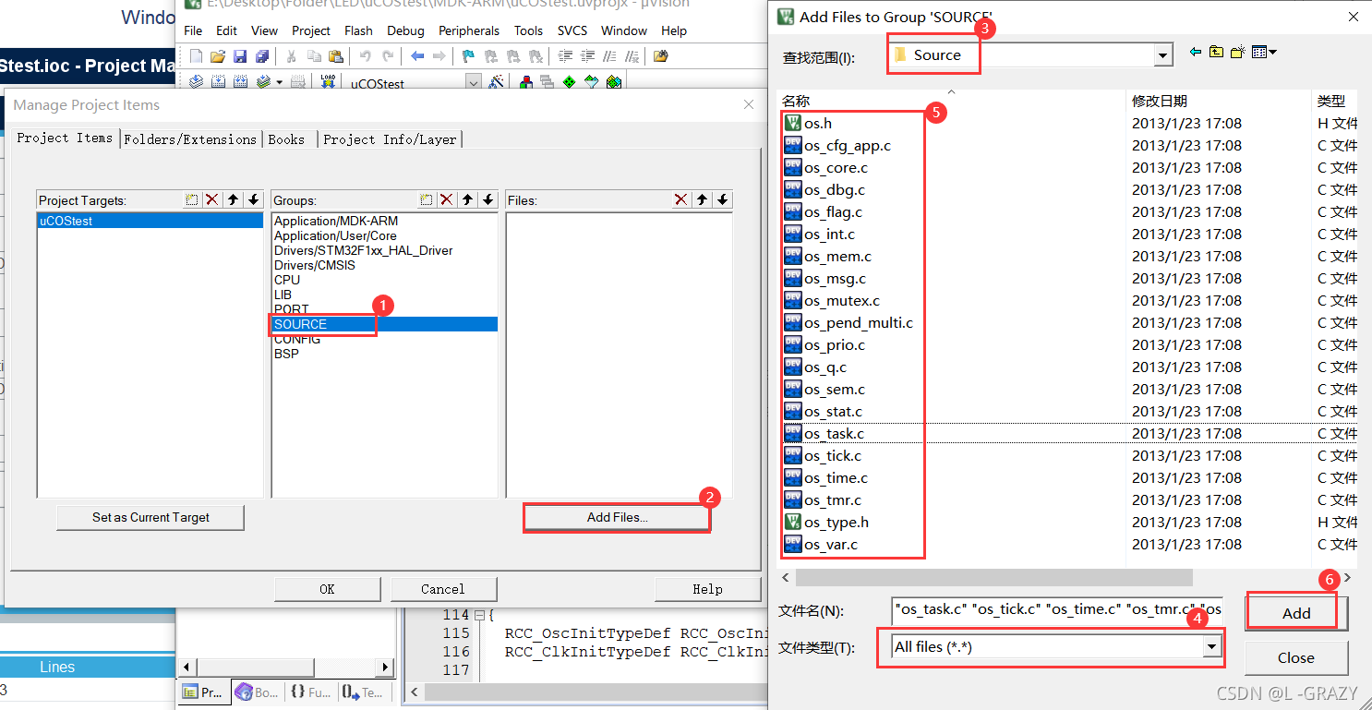Open the look-in Source folder dropdown

point(1162,55)
